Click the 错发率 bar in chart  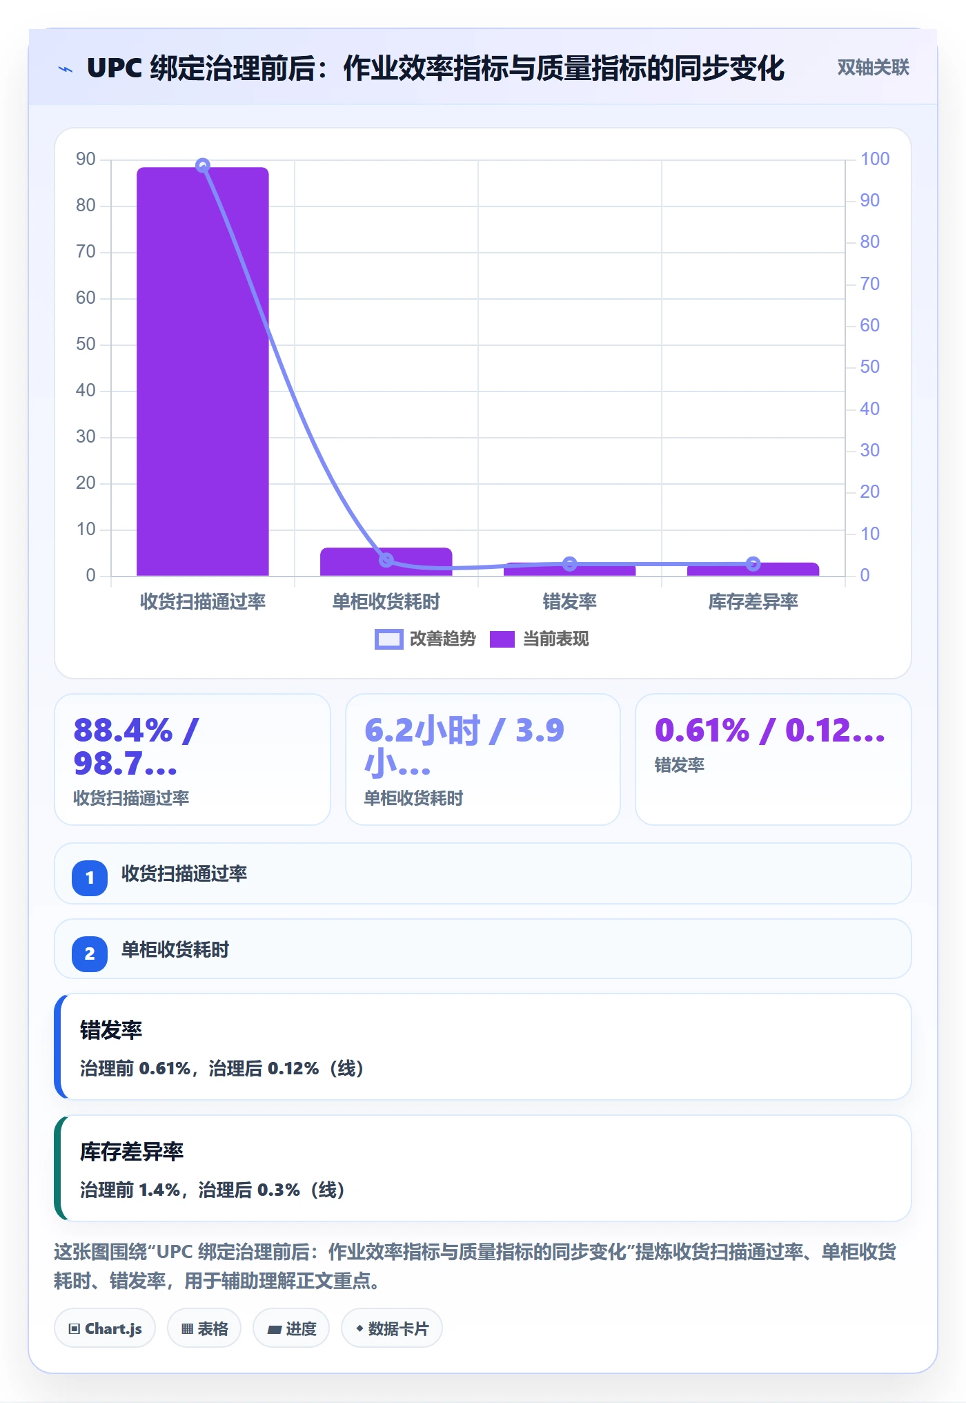coord(570,570)
